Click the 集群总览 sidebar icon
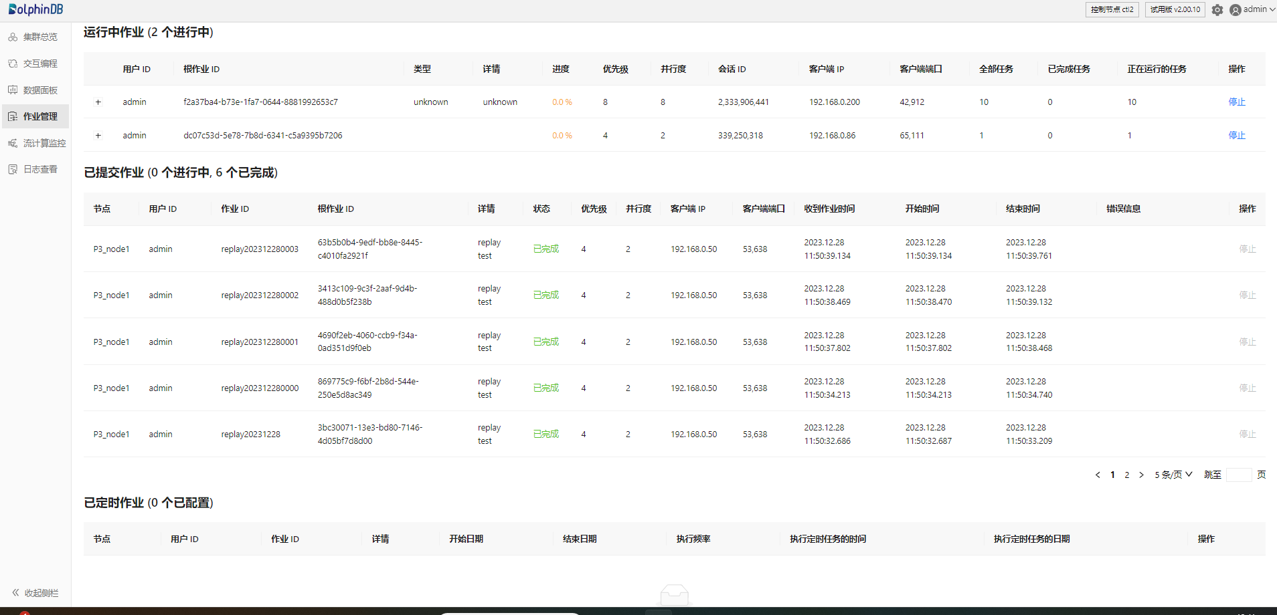The image size is (1277, 615). (x=13, y=37)
